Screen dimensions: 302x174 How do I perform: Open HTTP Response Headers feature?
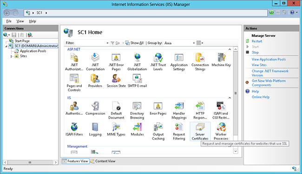coord(200,110)
